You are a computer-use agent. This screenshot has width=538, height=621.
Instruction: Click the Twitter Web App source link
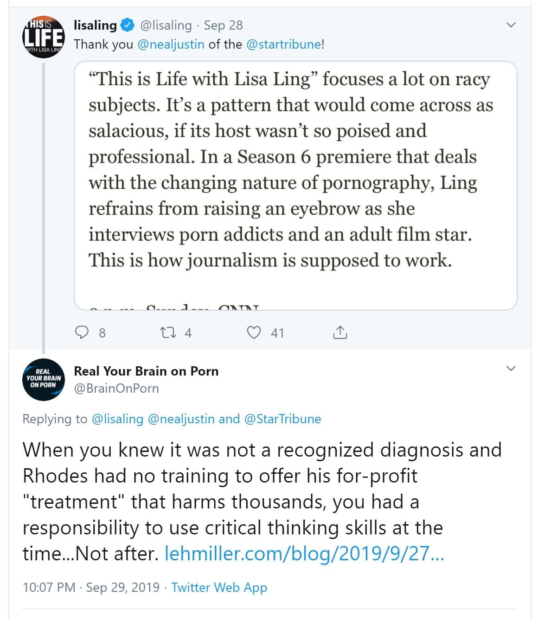pos(219,587)
